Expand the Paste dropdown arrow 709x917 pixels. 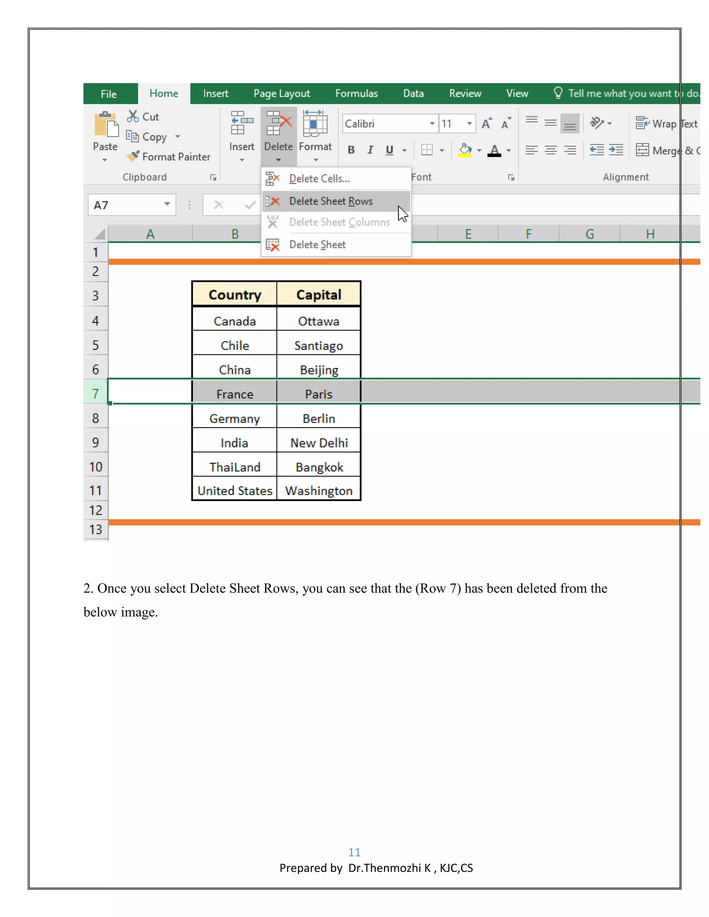click(x=105, y=160)
